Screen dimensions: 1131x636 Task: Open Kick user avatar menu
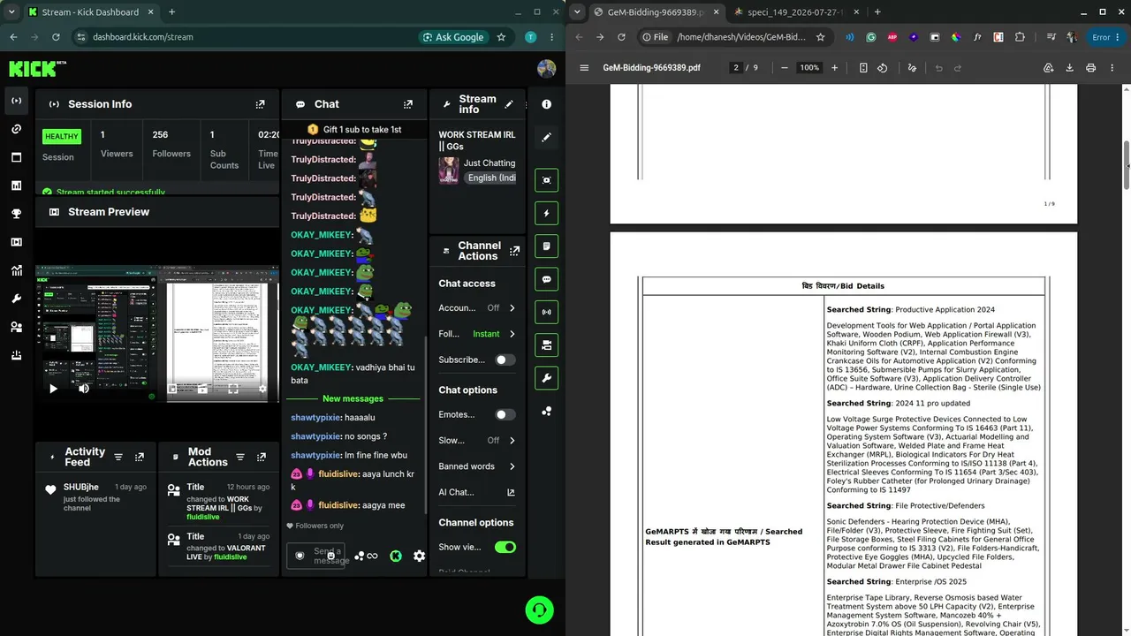[546, 69]
